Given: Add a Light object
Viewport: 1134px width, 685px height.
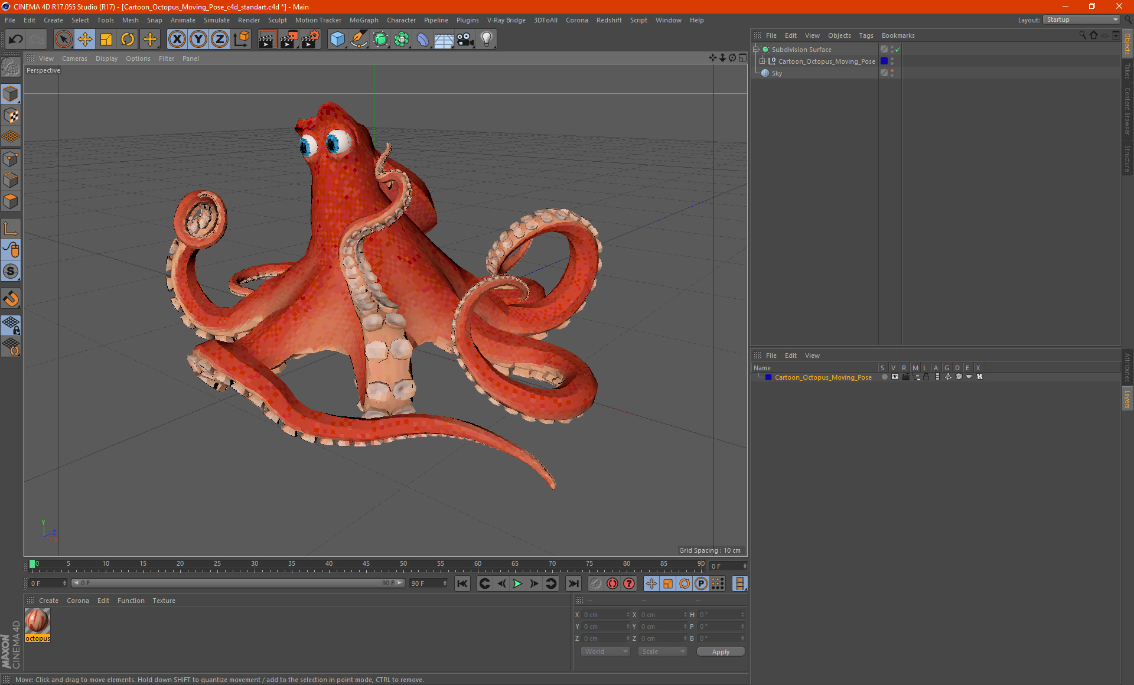Looking at the screenshot, I should [487, 40].
